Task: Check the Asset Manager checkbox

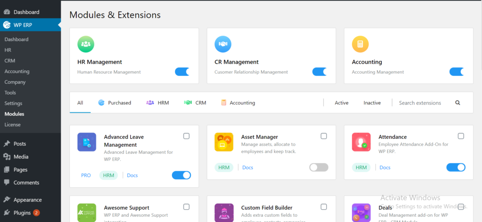Action: pyautogui.click(x=324, y=136)
